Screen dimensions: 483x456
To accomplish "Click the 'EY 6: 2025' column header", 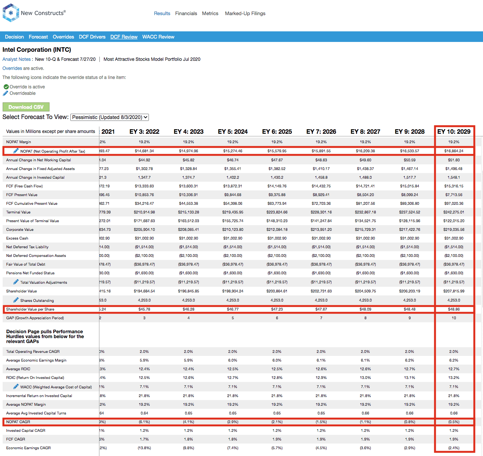I will tap(277, 131).
